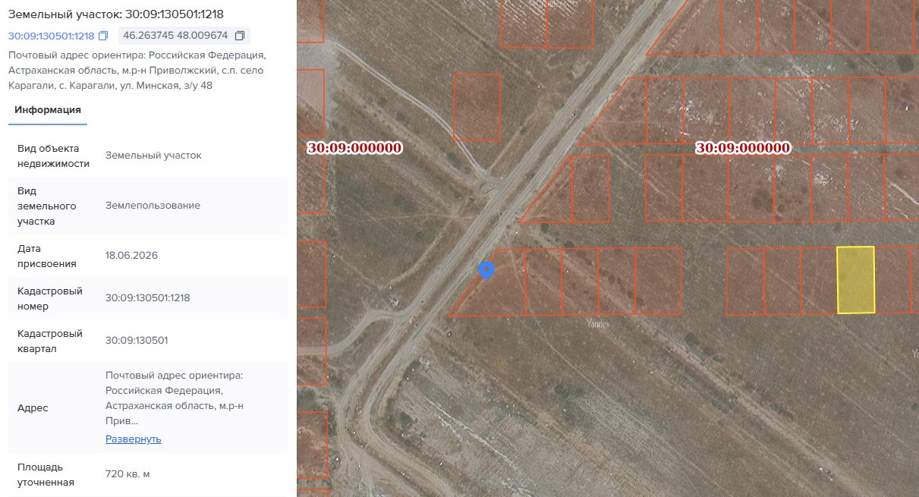Click the blue location pin marker
Image resolution: width=919 pixels, height=497 pixels.
pos(486,270)
